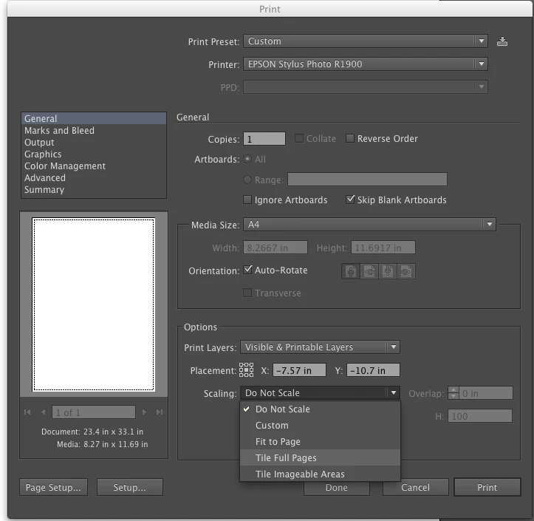The image size is (534, 521).
Task: Click the Placement Y field
Action: 373,370
